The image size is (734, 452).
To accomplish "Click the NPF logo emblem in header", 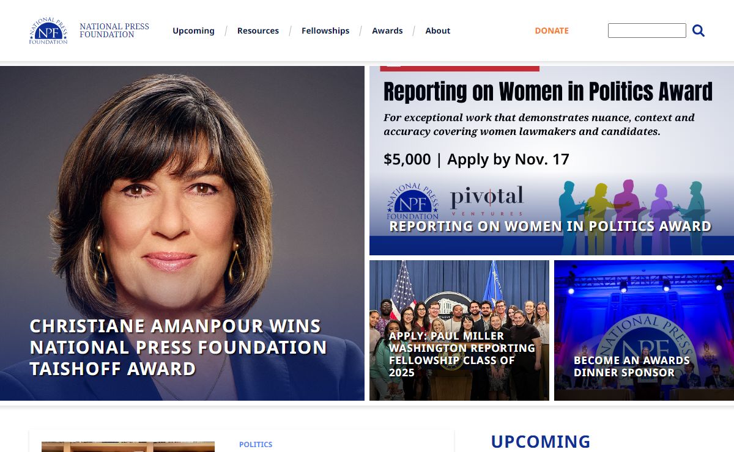I will coord(48,31).
